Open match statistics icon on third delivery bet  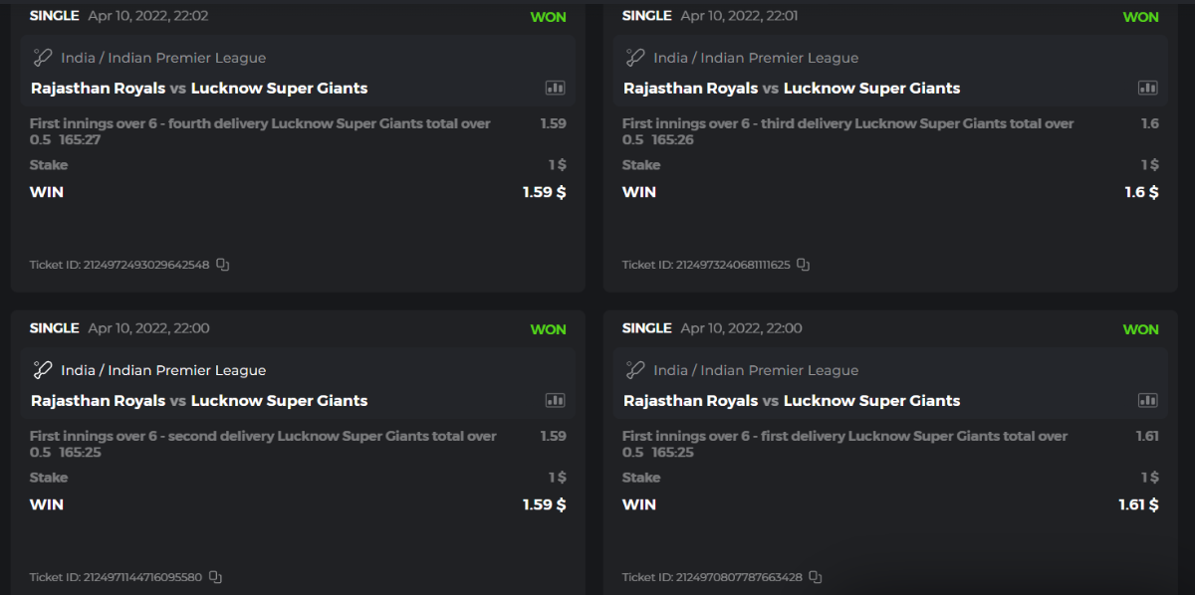pos(1147,88)
